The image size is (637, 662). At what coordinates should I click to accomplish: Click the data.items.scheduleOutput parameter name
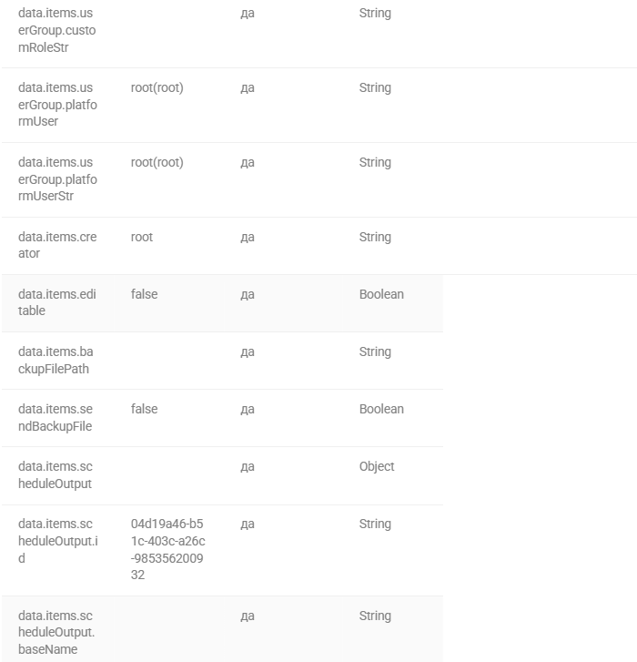point(56,475)
